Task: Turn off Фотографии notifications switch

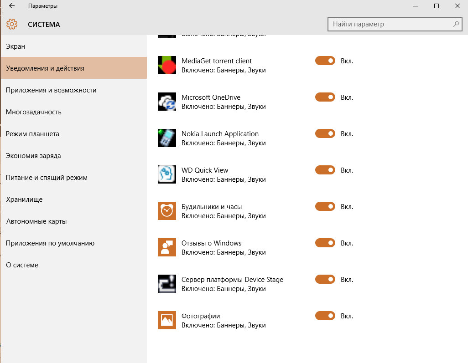Action: click(x=325, y=316)
